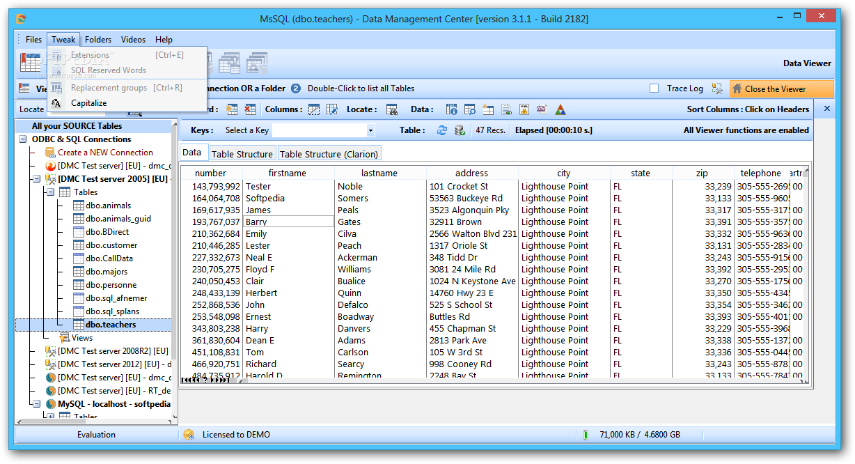This screenshot has height=464, width=855.
Task: Select dbo.majors table in the tree
Action: (x=107, y=272)
